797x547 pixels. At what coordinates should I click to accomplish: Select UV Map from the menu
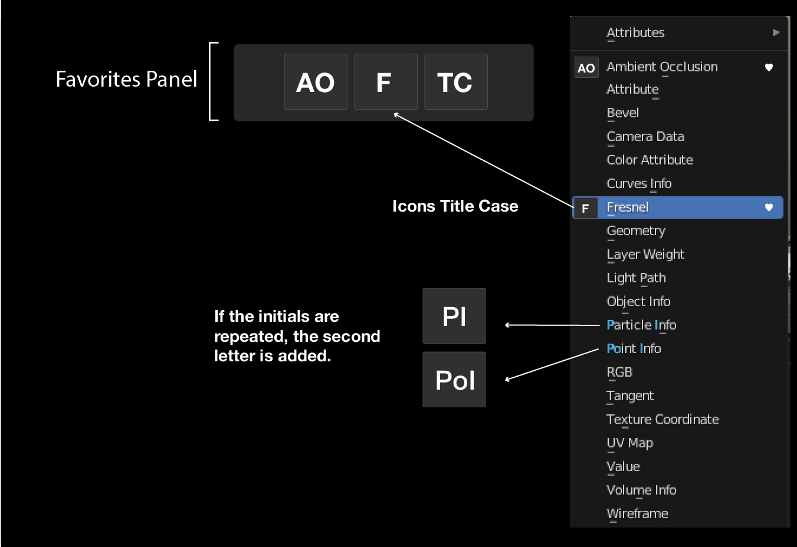(678, 443)
